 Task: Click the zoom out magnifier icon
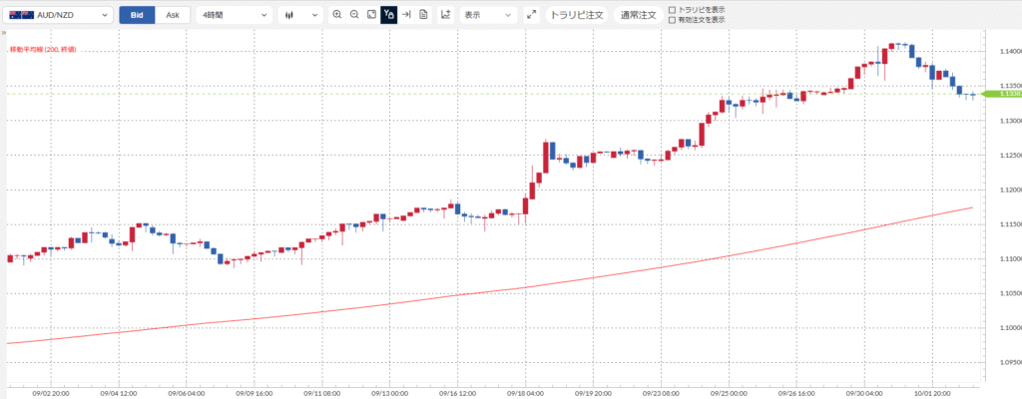(x=354, y=15)
